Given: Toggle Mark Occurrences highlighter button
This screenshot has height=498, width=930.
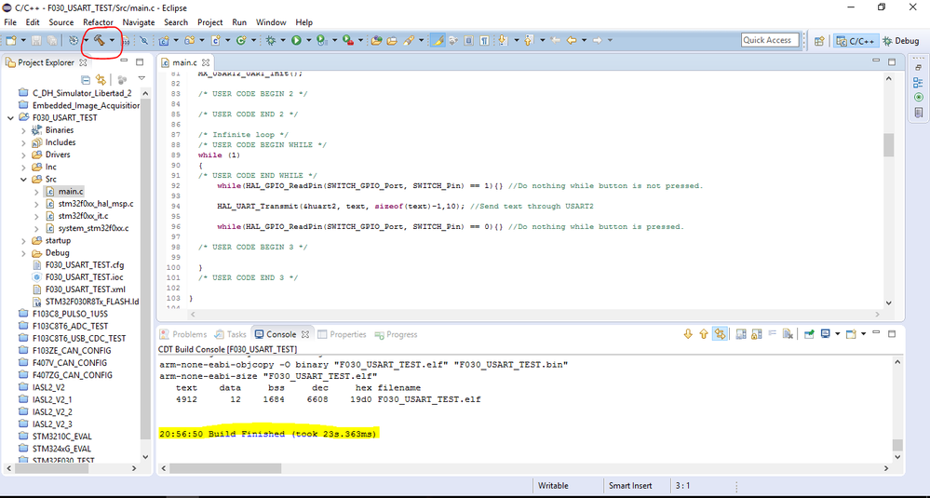Looking at the screenshot, I should click(438, 40).
